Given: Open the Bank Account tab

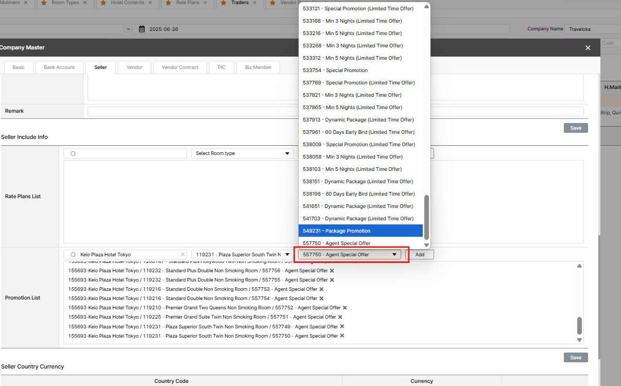Looking at the screenshot, I should coord(59,67).
